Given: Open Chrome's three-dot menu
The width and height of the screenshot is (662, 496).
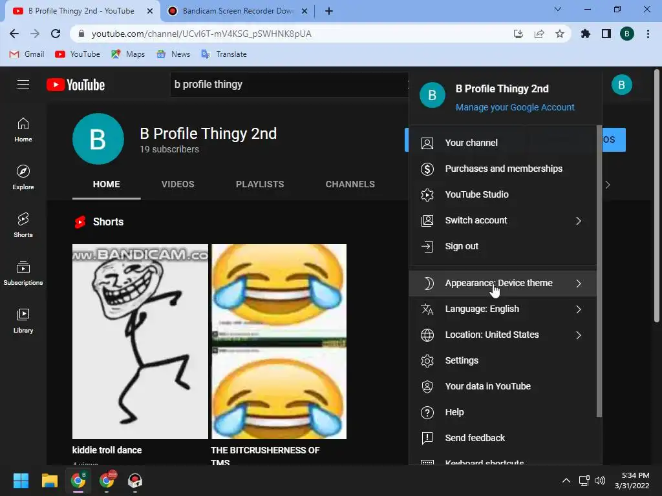Looking at the screenshot, I should (x=648, y=34).
